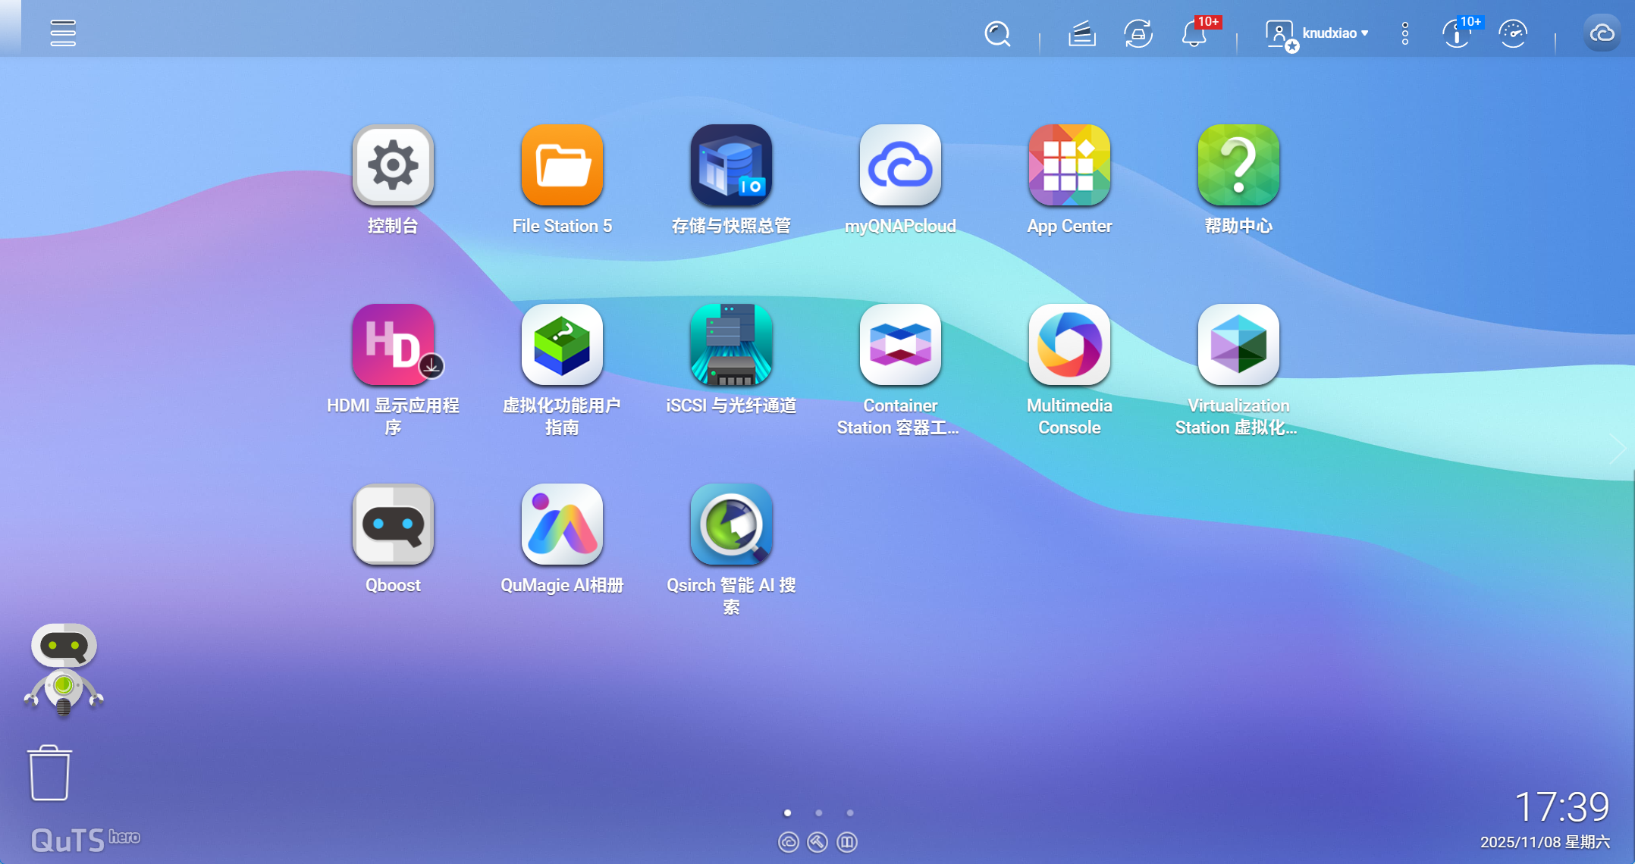Open the desktop recycle bin
Image resolution: width=1635 pixels, height=864 pixels.
(50, 773)
